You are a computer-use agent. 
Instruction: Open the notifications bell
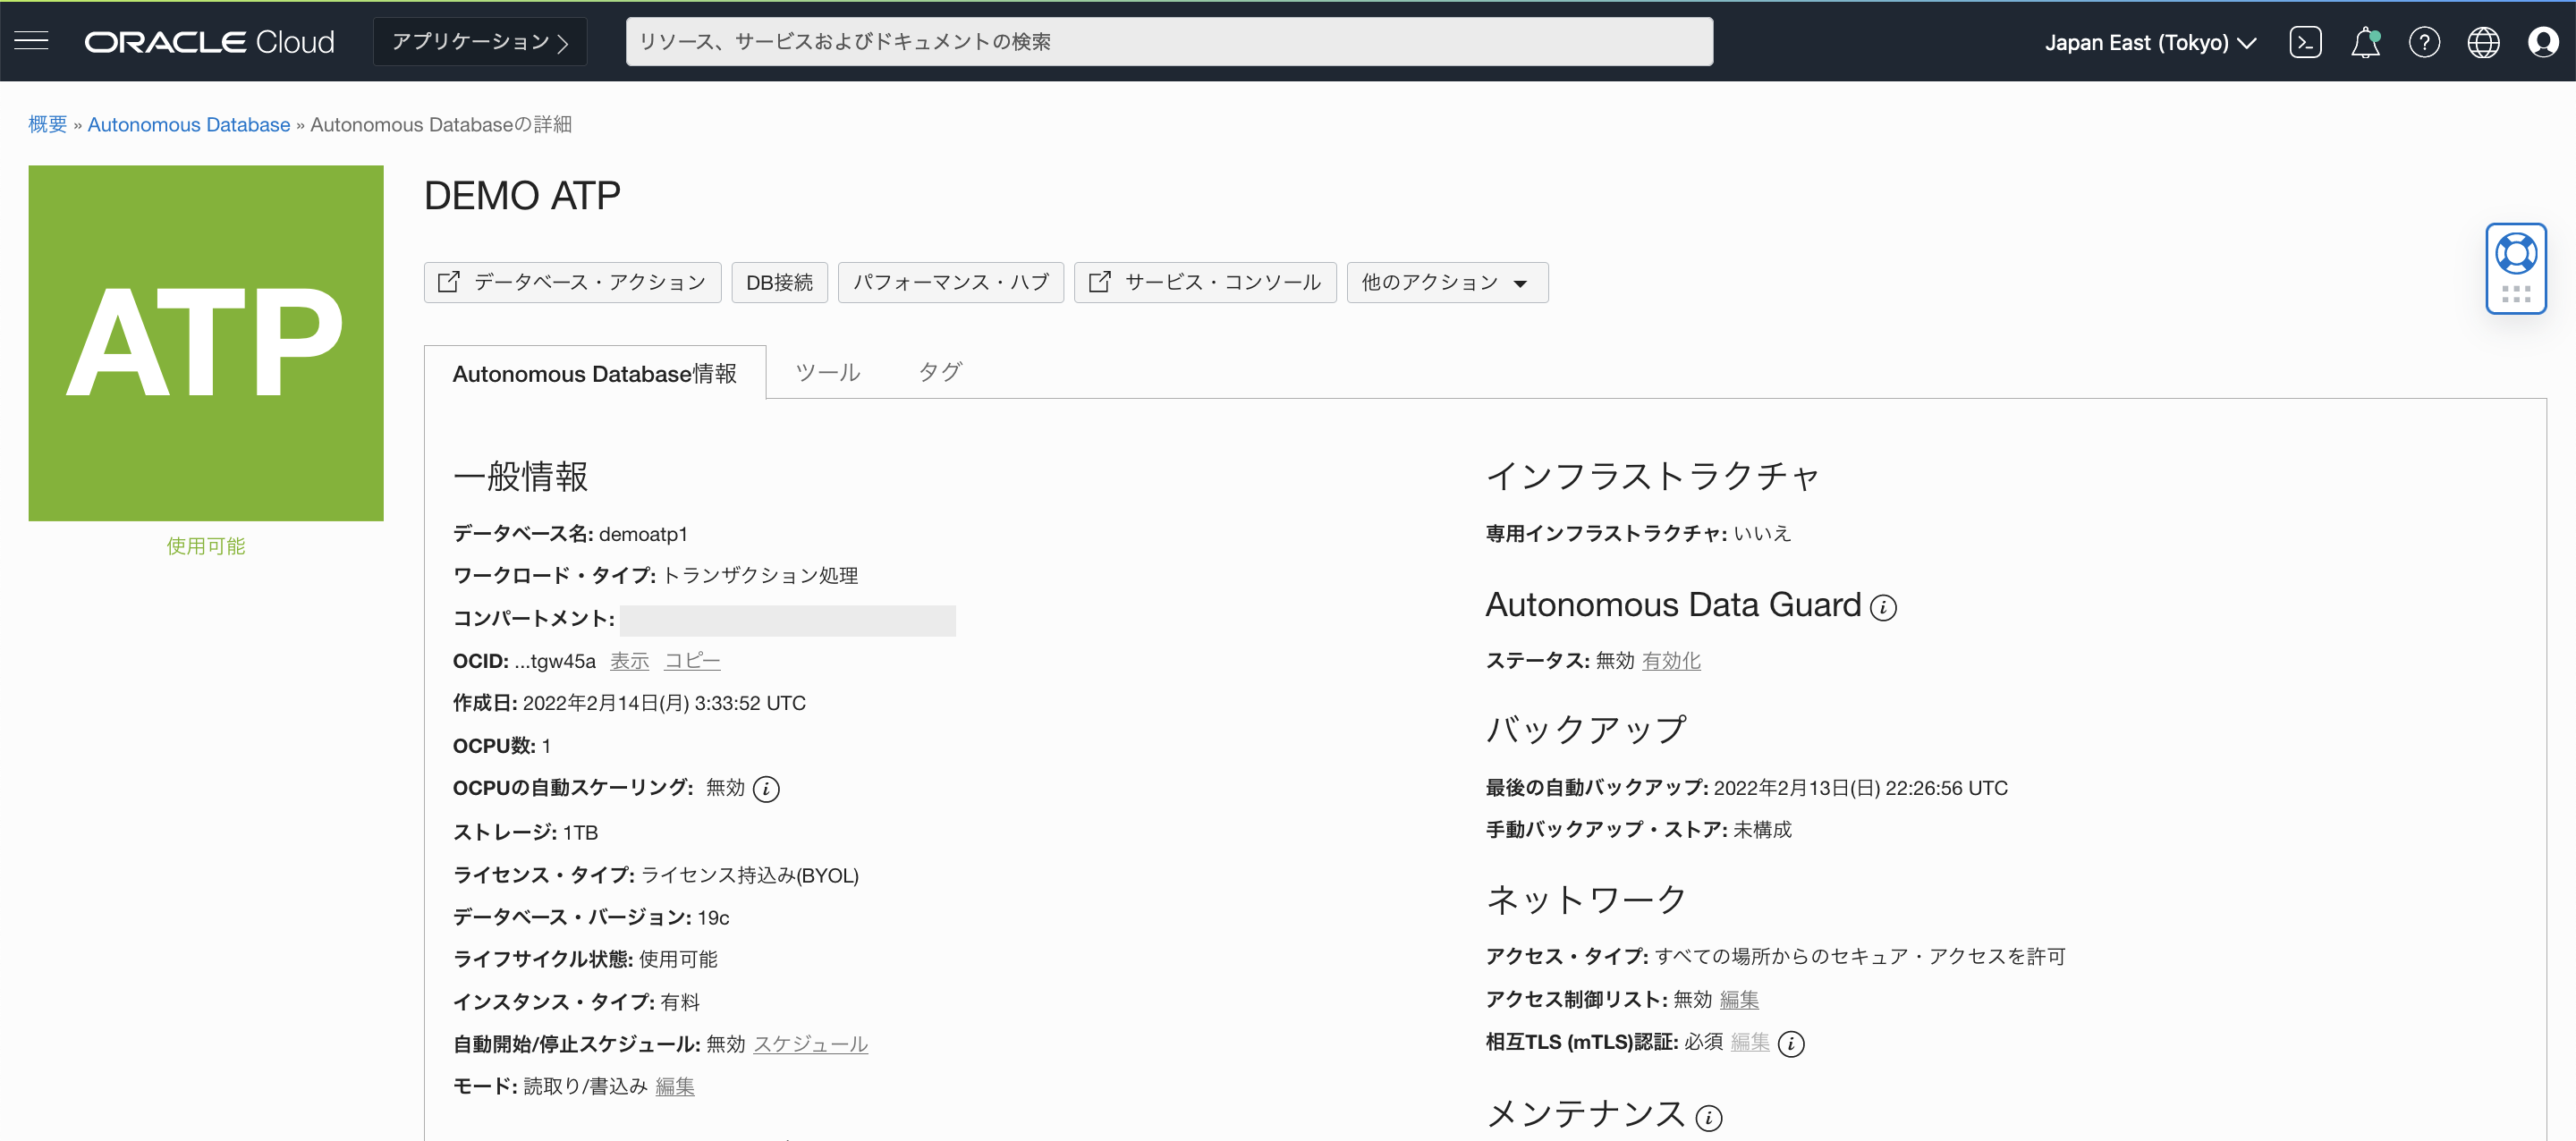[2366, 41]
